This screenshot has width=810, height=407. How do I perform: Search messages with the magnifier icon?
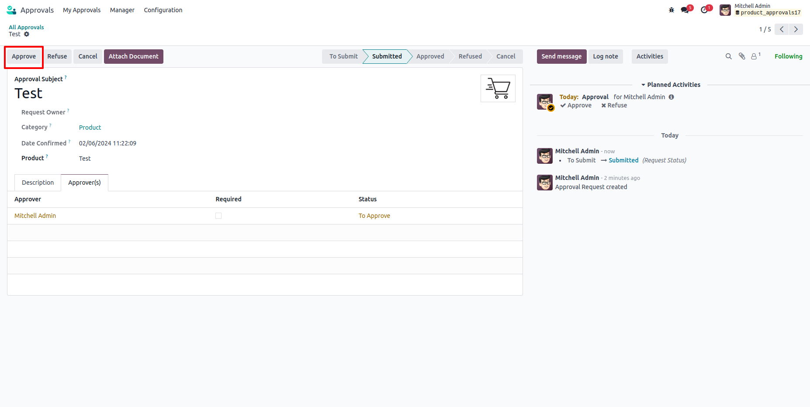point(728,56)
